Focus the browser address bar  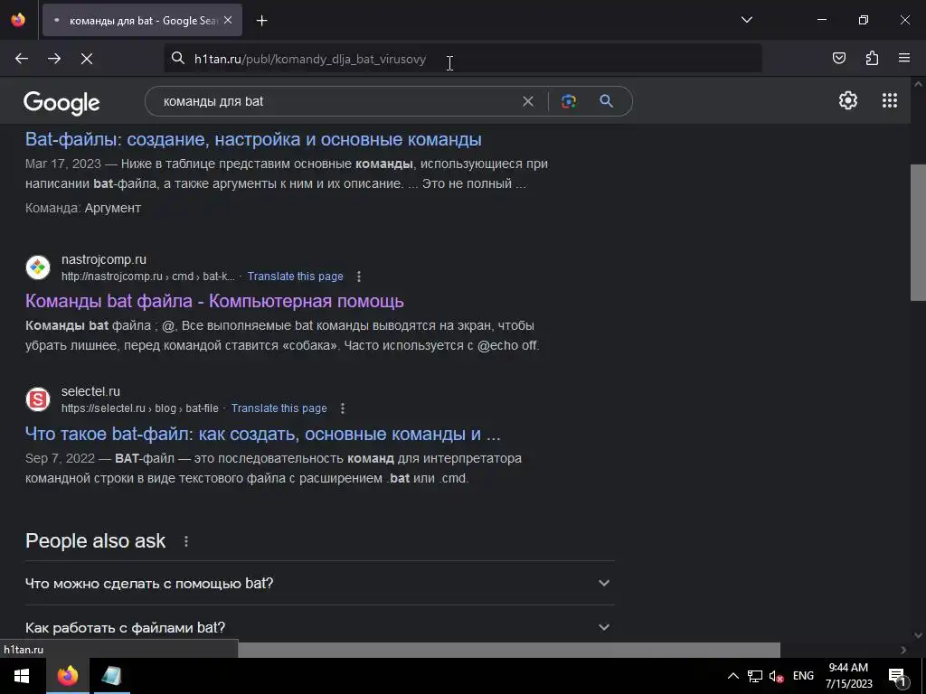[x=463, y=59]
